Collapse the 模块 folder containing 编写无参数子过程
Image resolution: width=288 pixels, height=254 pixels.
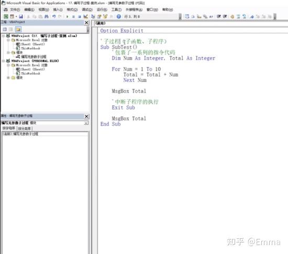pos(8,52)
